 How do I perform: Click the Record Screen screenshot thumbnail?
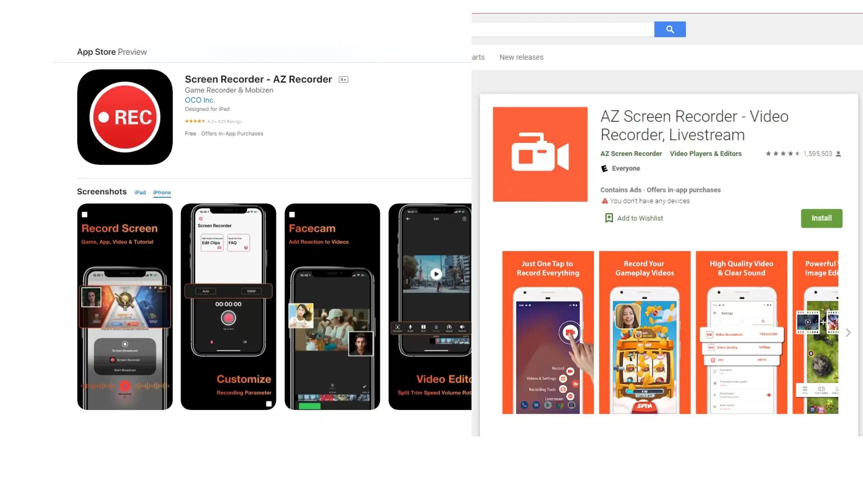124,306
